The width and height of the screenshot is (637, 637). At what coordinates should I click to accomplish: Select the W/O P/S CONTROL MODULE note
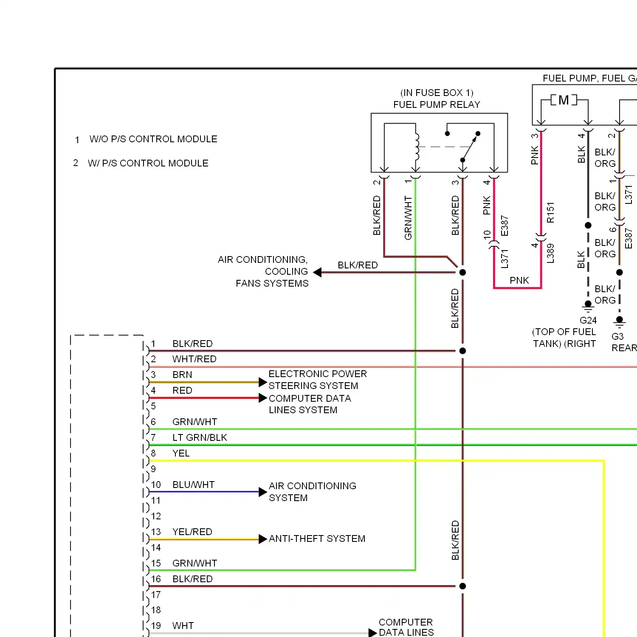tap(153, 139)
